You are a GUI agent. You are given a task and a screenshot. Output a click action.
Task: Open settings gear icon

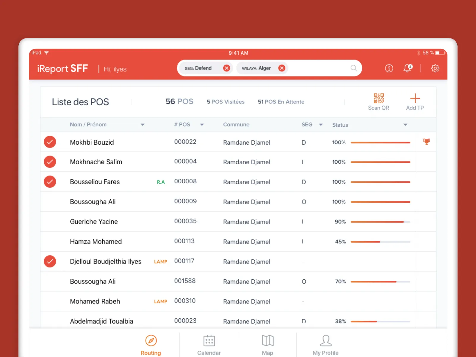tap(435, 68)
